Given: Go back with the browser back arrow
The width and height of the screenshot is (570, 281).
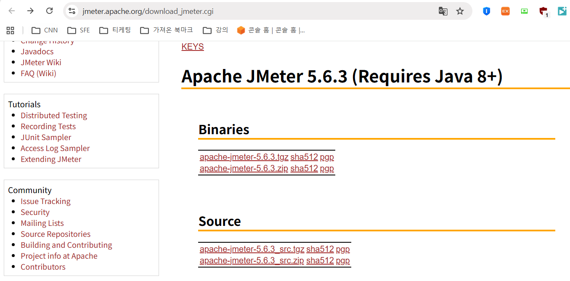Looking at the screenshot, I should pos(12,11).
